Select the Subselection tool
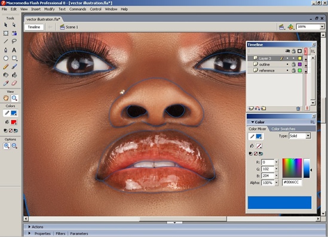 14,25
